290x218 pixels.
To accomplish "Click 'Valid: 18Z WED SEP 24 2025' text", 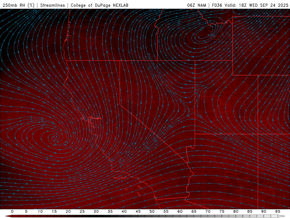I will (x=256, y=5).
